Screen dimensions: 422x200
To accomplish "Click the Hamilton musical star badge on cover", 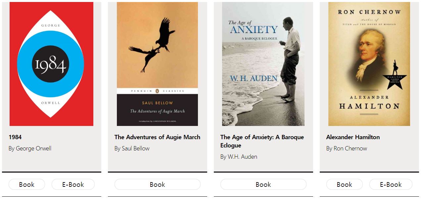I will pyautogui.click(x=395, y=75).
